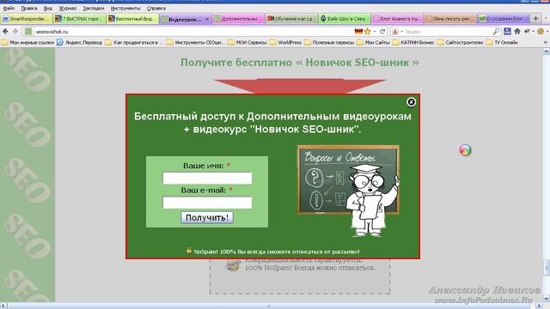Image resolution: width=550 pixels, height=309 pixels.
Task: Click the horizontal scrollbar left arrow
Action: tap(3, 306)
